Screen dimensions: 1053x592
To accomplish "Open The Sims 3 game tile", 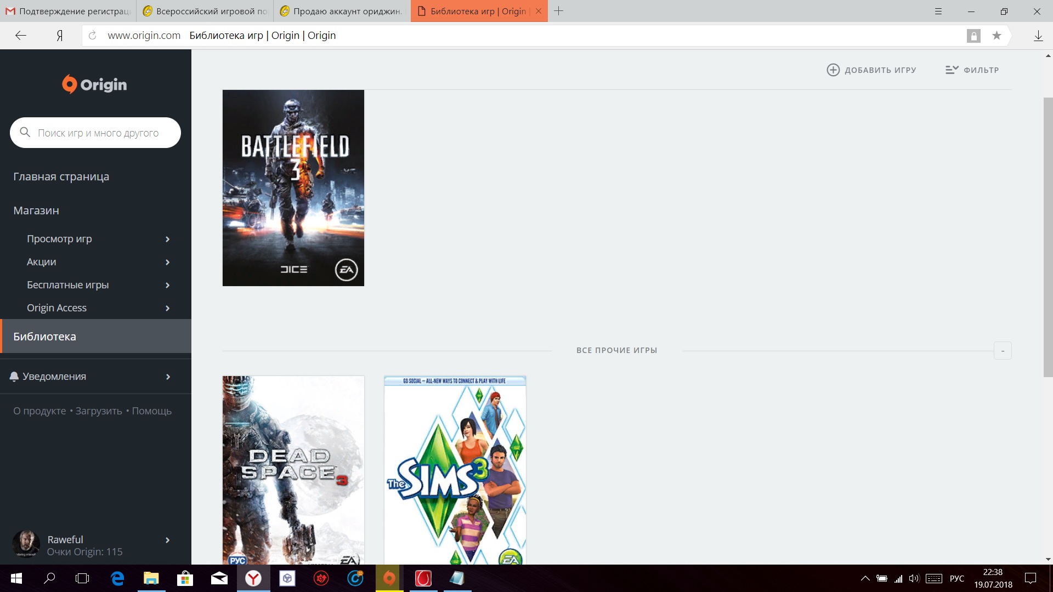I will click(455, 470).
